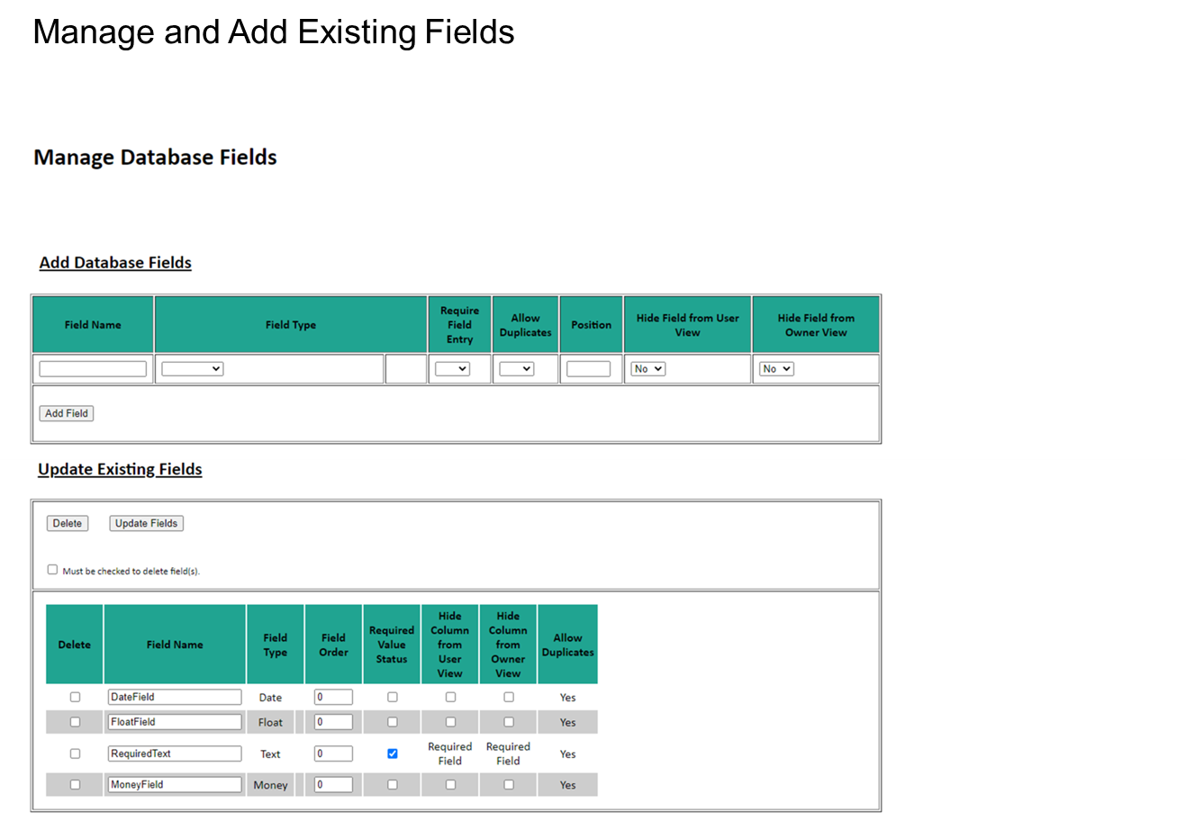Check Hide Column from User View for DateField

[450, 697]
